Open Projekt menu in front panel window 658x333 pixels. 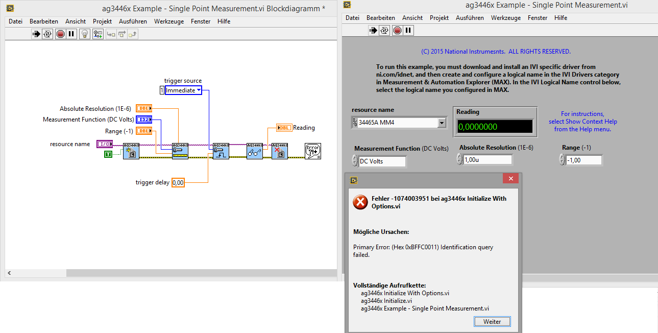(440, 18)
